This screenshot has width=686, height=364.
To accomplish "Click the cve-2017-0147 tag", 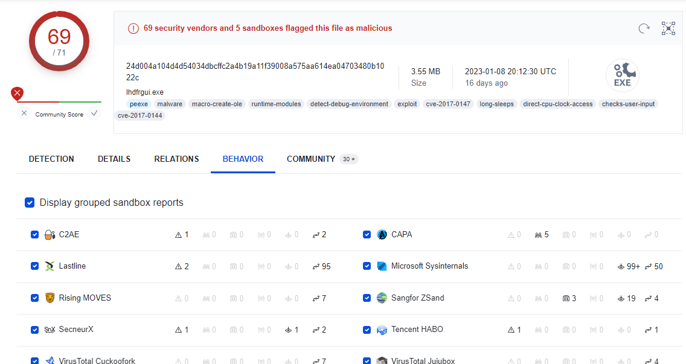I will tap(447, 104).
